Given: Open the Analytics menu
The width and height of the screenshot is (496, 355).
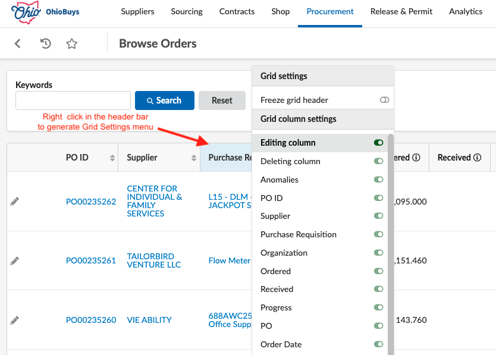Looking at the screenshot, I should click(466, 12).
